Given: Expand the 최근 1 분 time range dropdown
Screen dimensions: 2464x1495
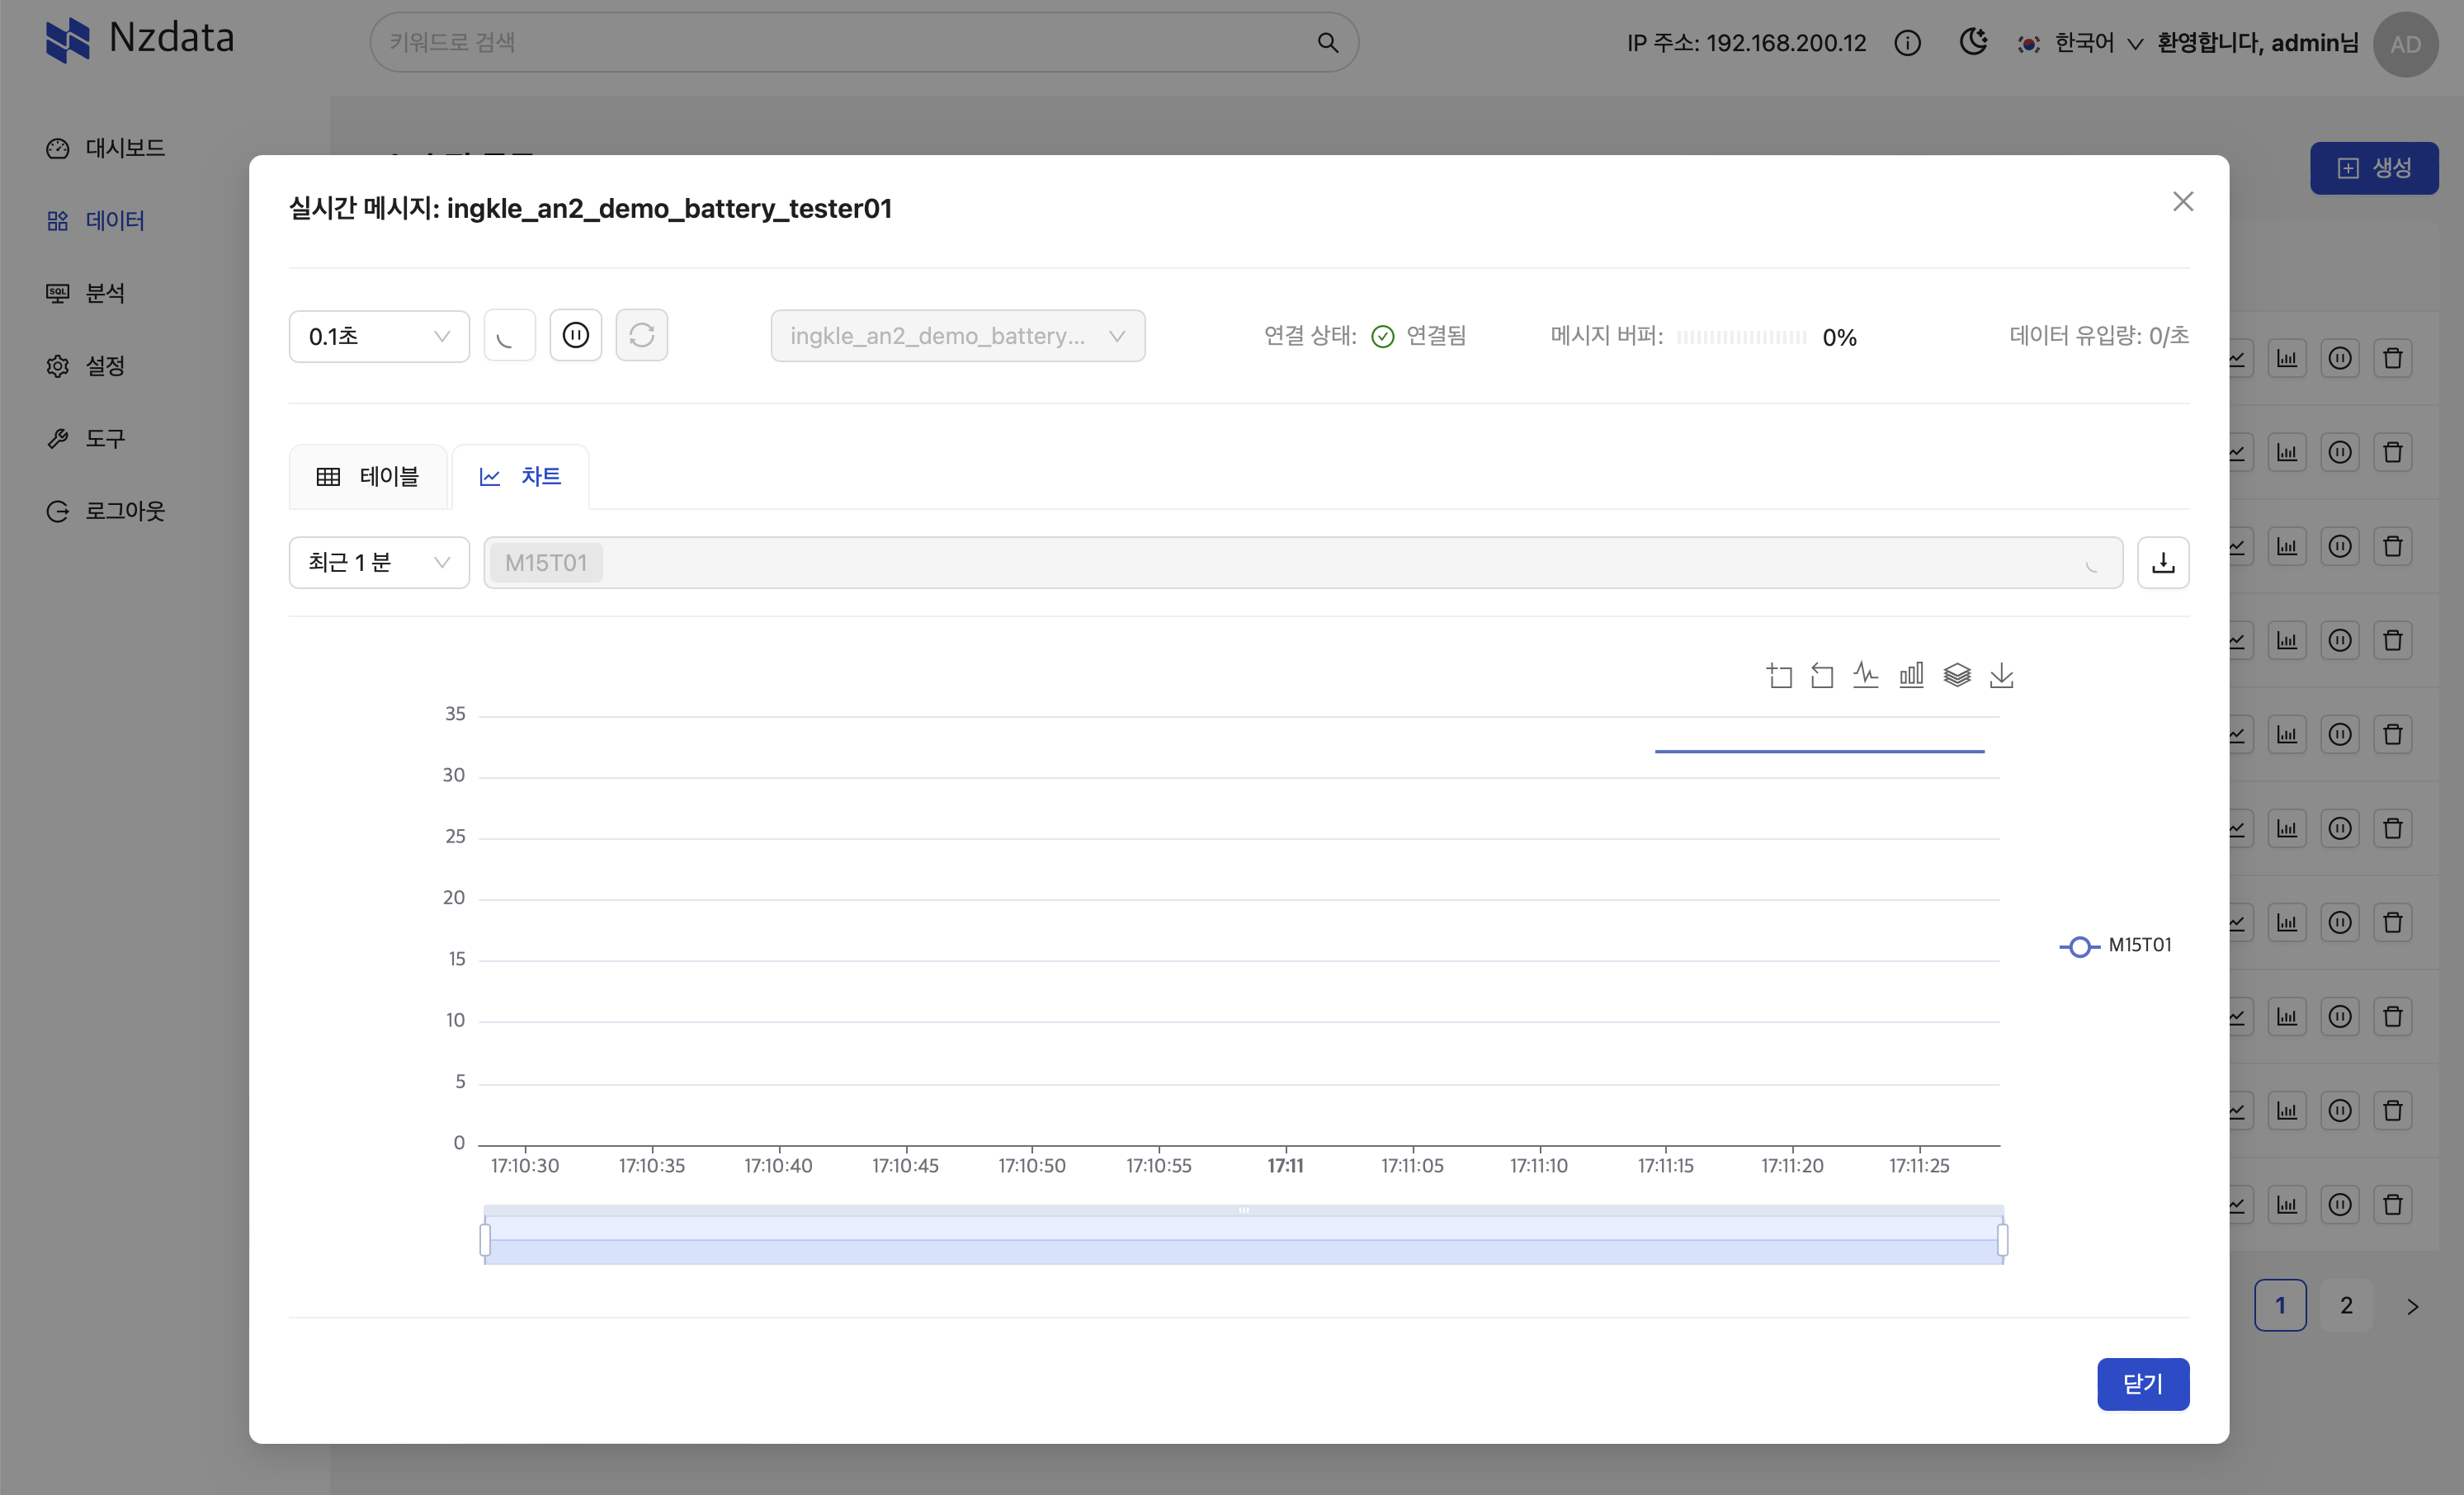Looking at the screenshot, I should pyautogui.click(x=379, y=563).
